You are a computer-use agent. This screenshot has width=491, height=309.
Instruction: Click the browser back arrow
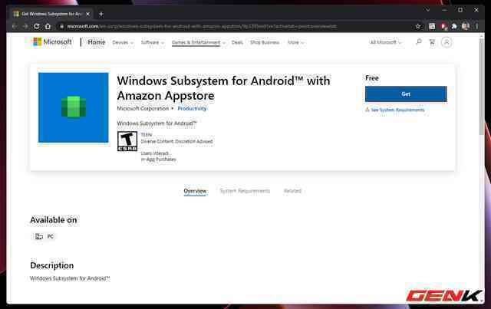[15, 26]
